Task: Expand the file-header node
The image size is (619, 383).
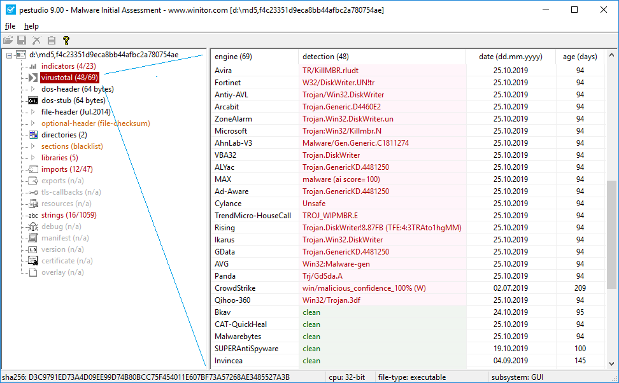Action: 32,112
